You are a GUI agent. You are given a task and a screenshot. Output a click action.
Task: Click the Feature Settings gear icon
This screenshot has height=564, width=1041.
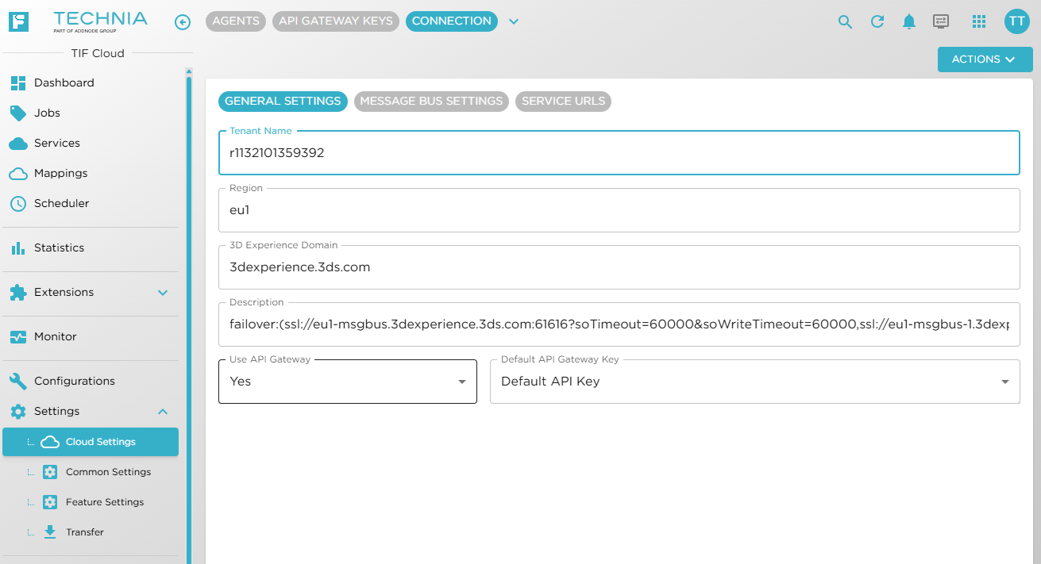coord(50,502)
